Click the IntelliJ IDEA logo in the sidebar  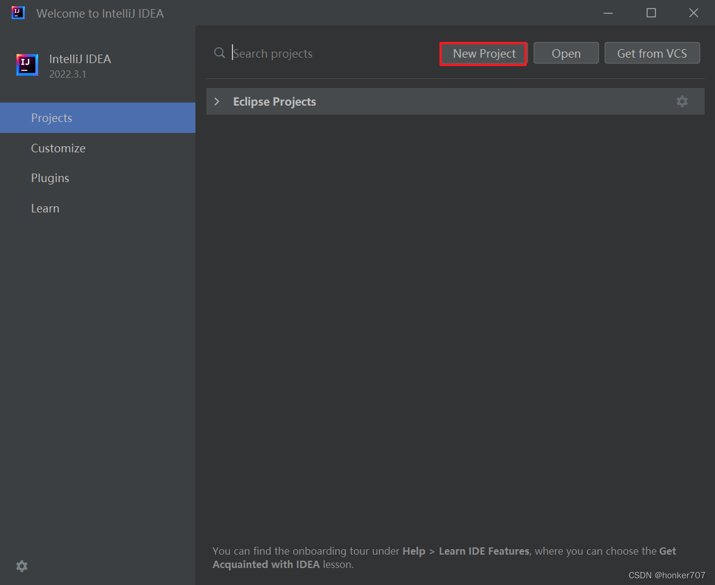(x=27, y=64)
